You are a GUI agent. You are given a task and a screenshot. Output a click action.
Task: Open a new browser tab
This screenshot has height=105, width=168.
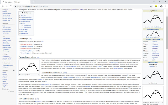(x=33, y=2)
